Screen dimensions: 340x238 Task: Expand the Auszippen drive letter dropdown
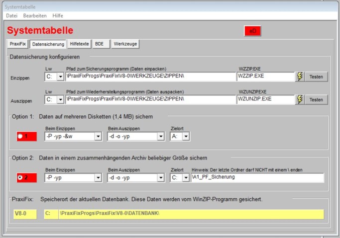pos(60,99)
